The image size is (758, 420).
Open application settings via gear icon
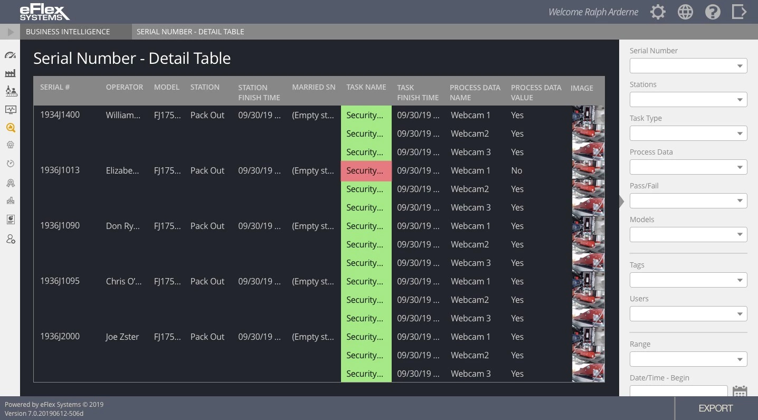click(x=658, y=12)
